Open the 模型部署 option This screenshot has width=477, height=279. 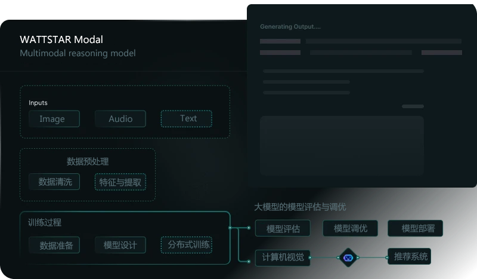(415, 228)
